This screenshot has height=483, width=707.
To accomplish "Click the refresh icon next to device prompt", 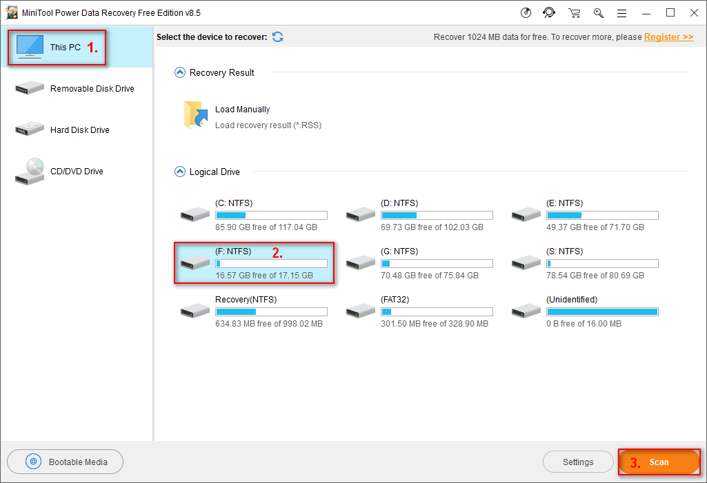I will tap(277, 37).
